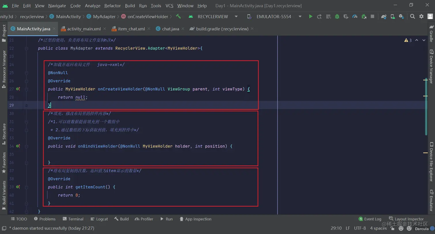435x234 pixels.
Task: Open the Logcat tool window
Action: click(x=99, y=219)
